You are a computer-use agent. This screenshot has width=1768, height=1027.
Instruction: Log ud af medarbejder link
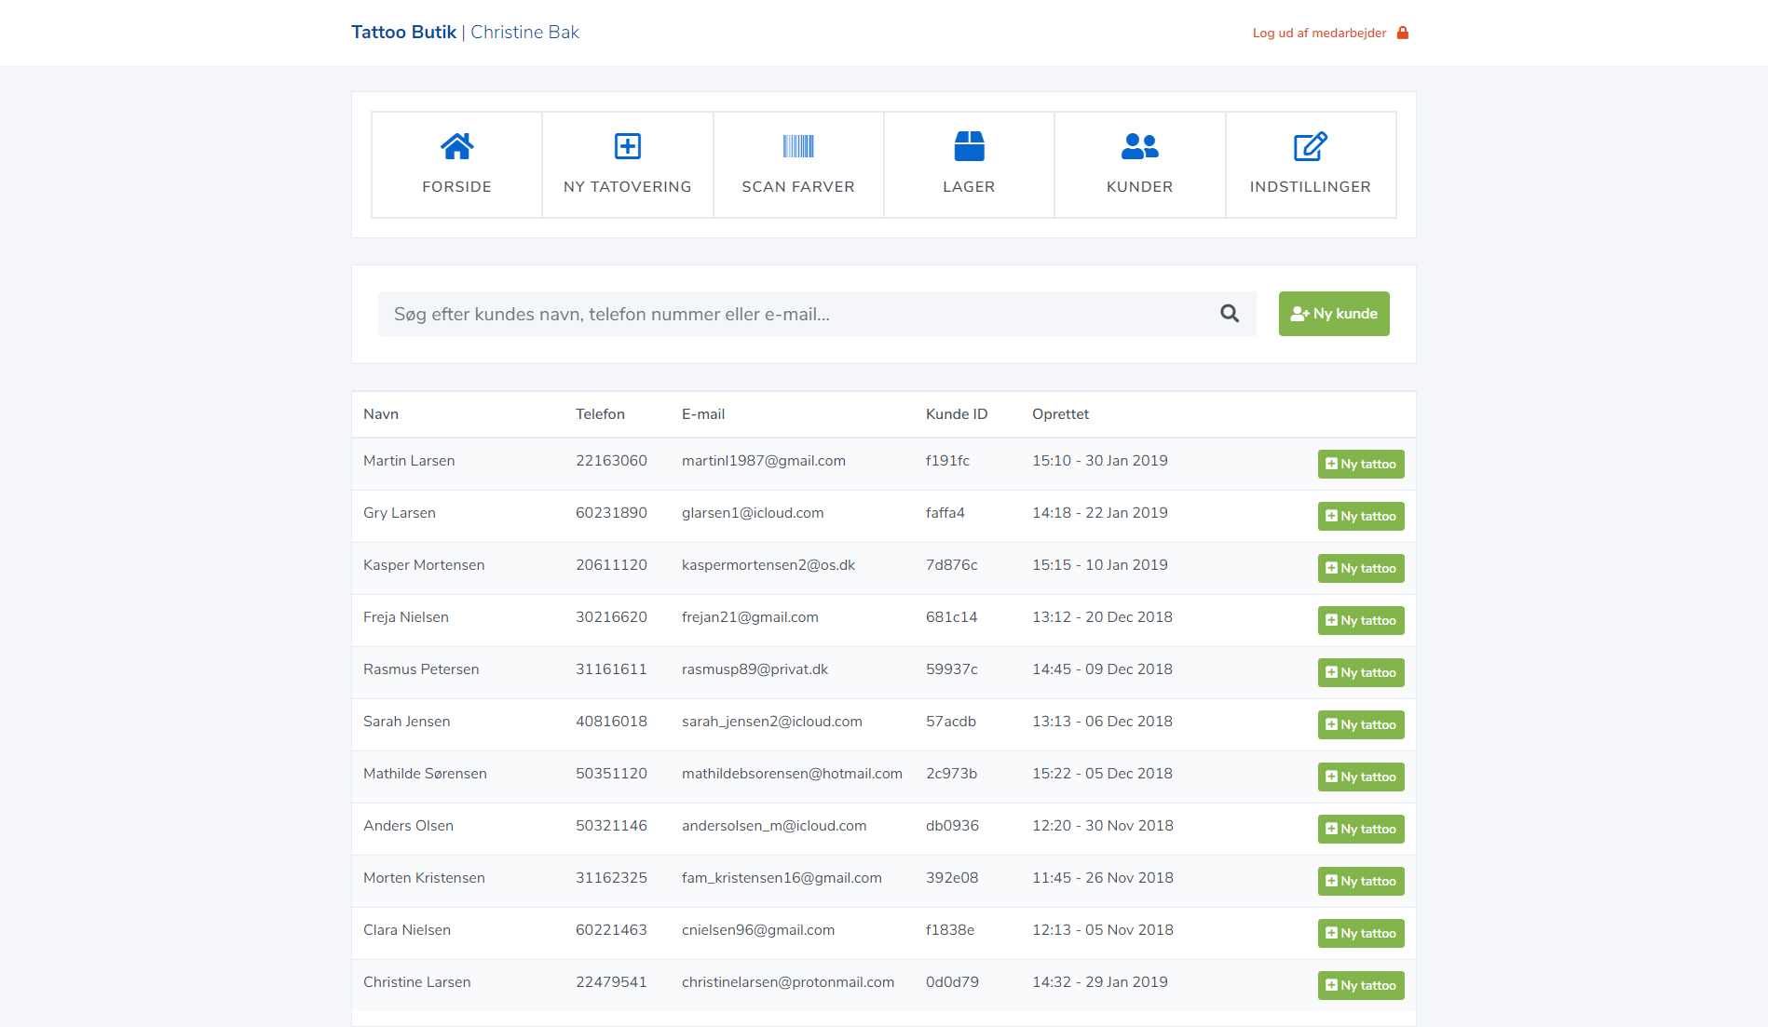click(1319, 33)
